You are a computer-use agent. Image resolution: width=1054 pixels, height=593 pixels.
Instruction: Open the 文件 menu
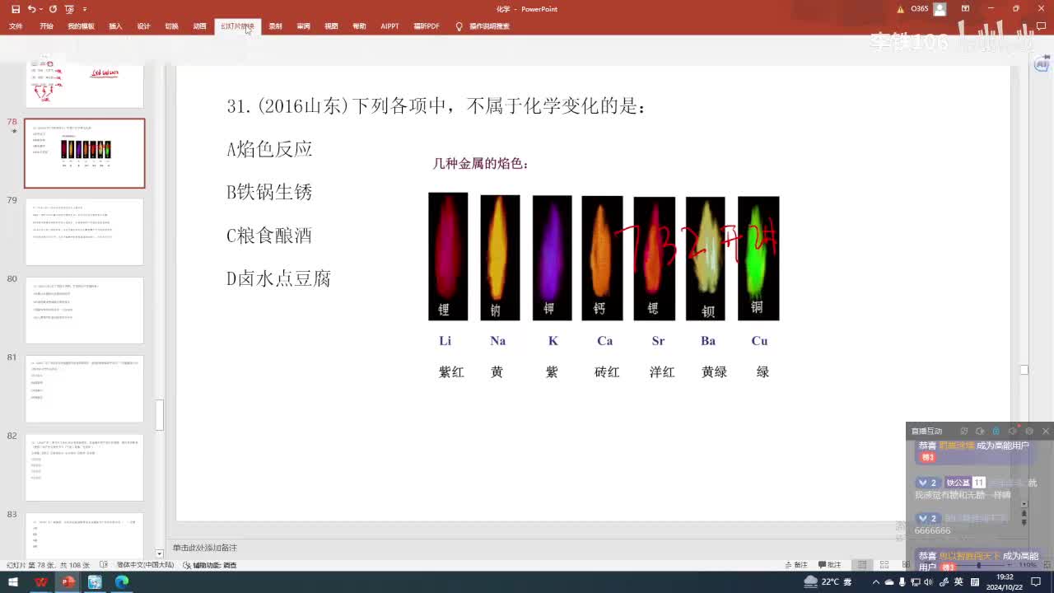click(x=16, y=26)
